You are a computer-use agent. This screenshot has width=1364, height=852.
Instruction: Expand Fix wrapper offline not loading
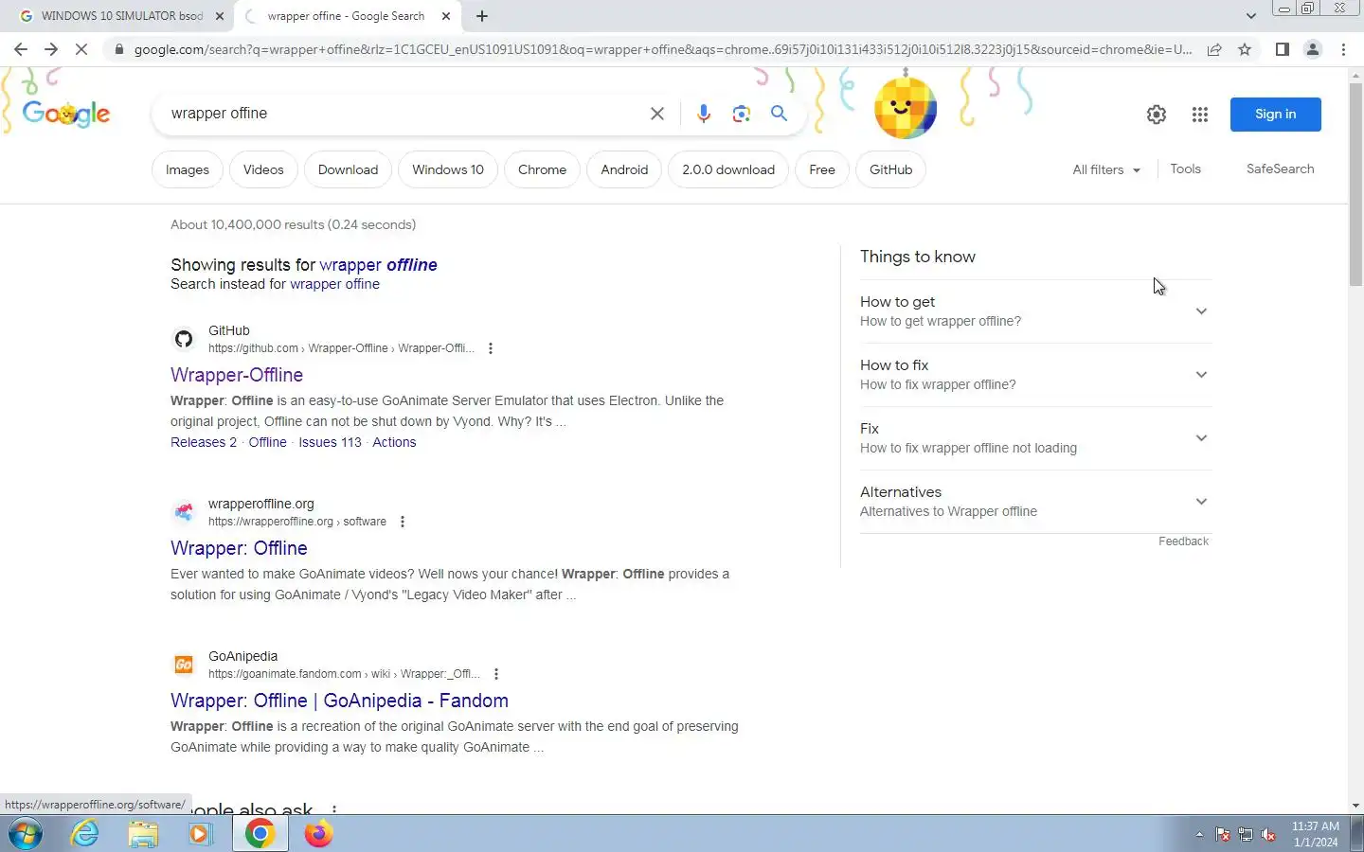coord(1035,438)
